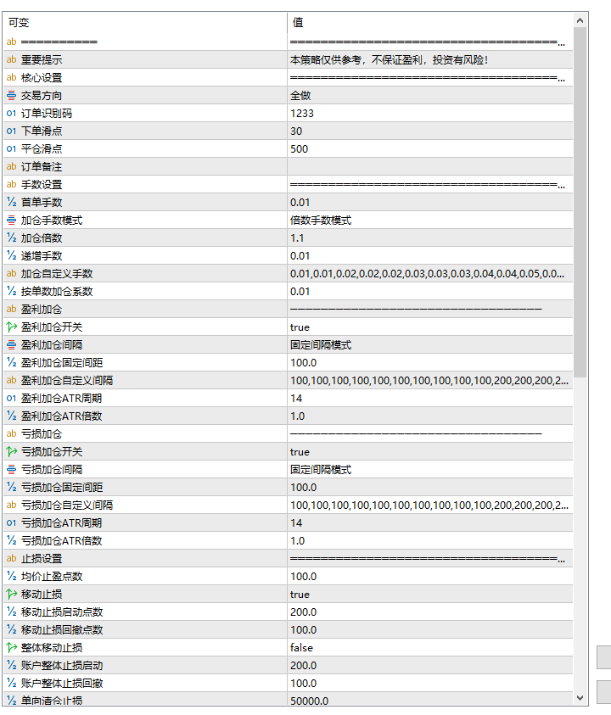
Task: Click the double icon beside 递增手数
Action: click(11, 256)
